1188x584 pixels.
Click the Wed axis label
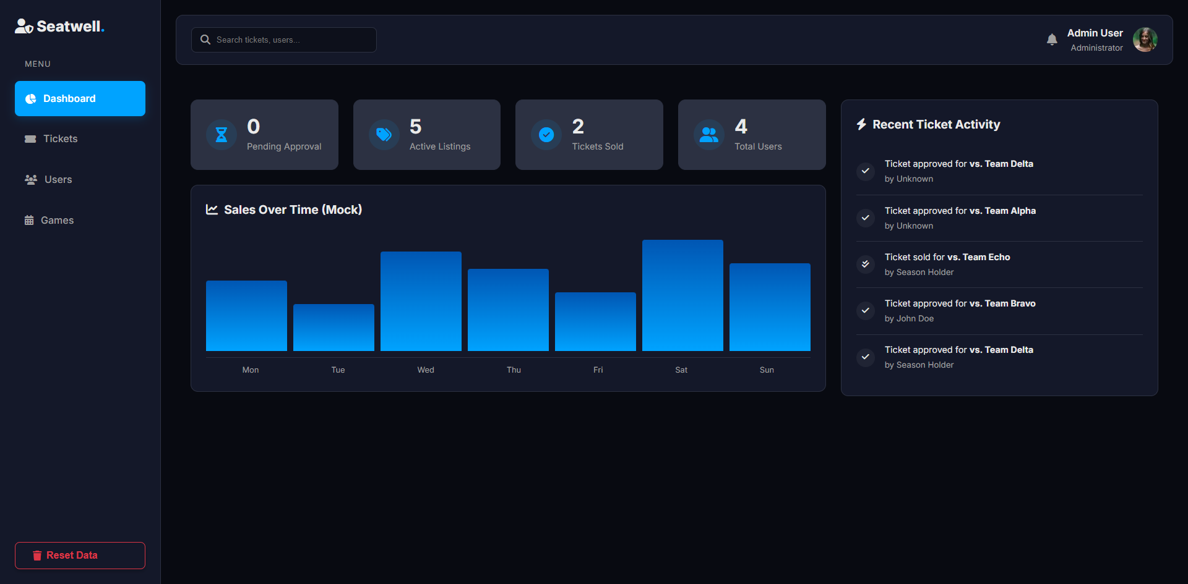tap(426, 370)
